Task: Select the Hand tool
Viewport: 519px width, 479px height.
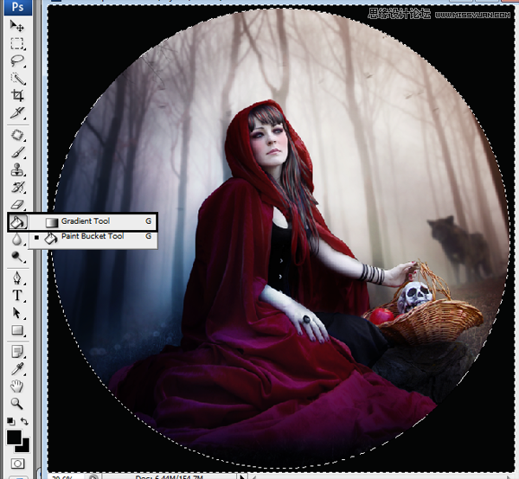Action: (17, 386)
